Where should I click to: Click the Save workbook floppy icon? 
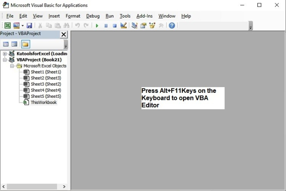click(x=29, y=25)
